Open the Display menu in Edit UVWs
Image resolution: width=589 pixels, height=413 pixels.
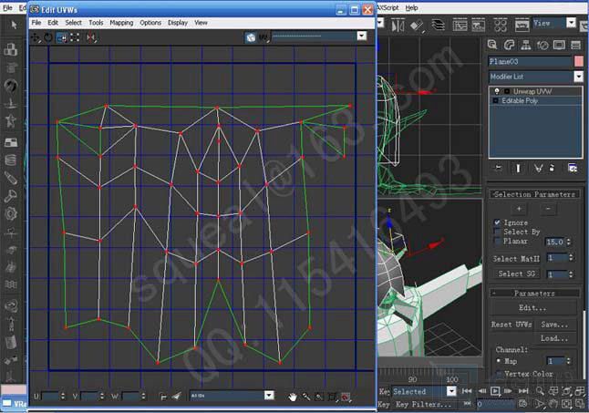(178, 23)
